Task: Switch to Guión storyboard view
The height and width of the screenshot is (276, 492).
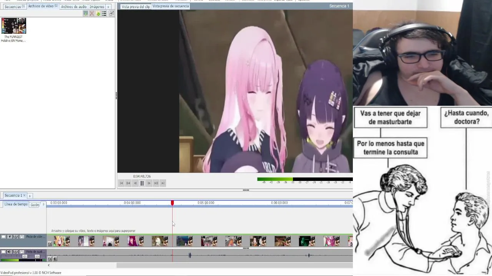Action: point(35,205)
